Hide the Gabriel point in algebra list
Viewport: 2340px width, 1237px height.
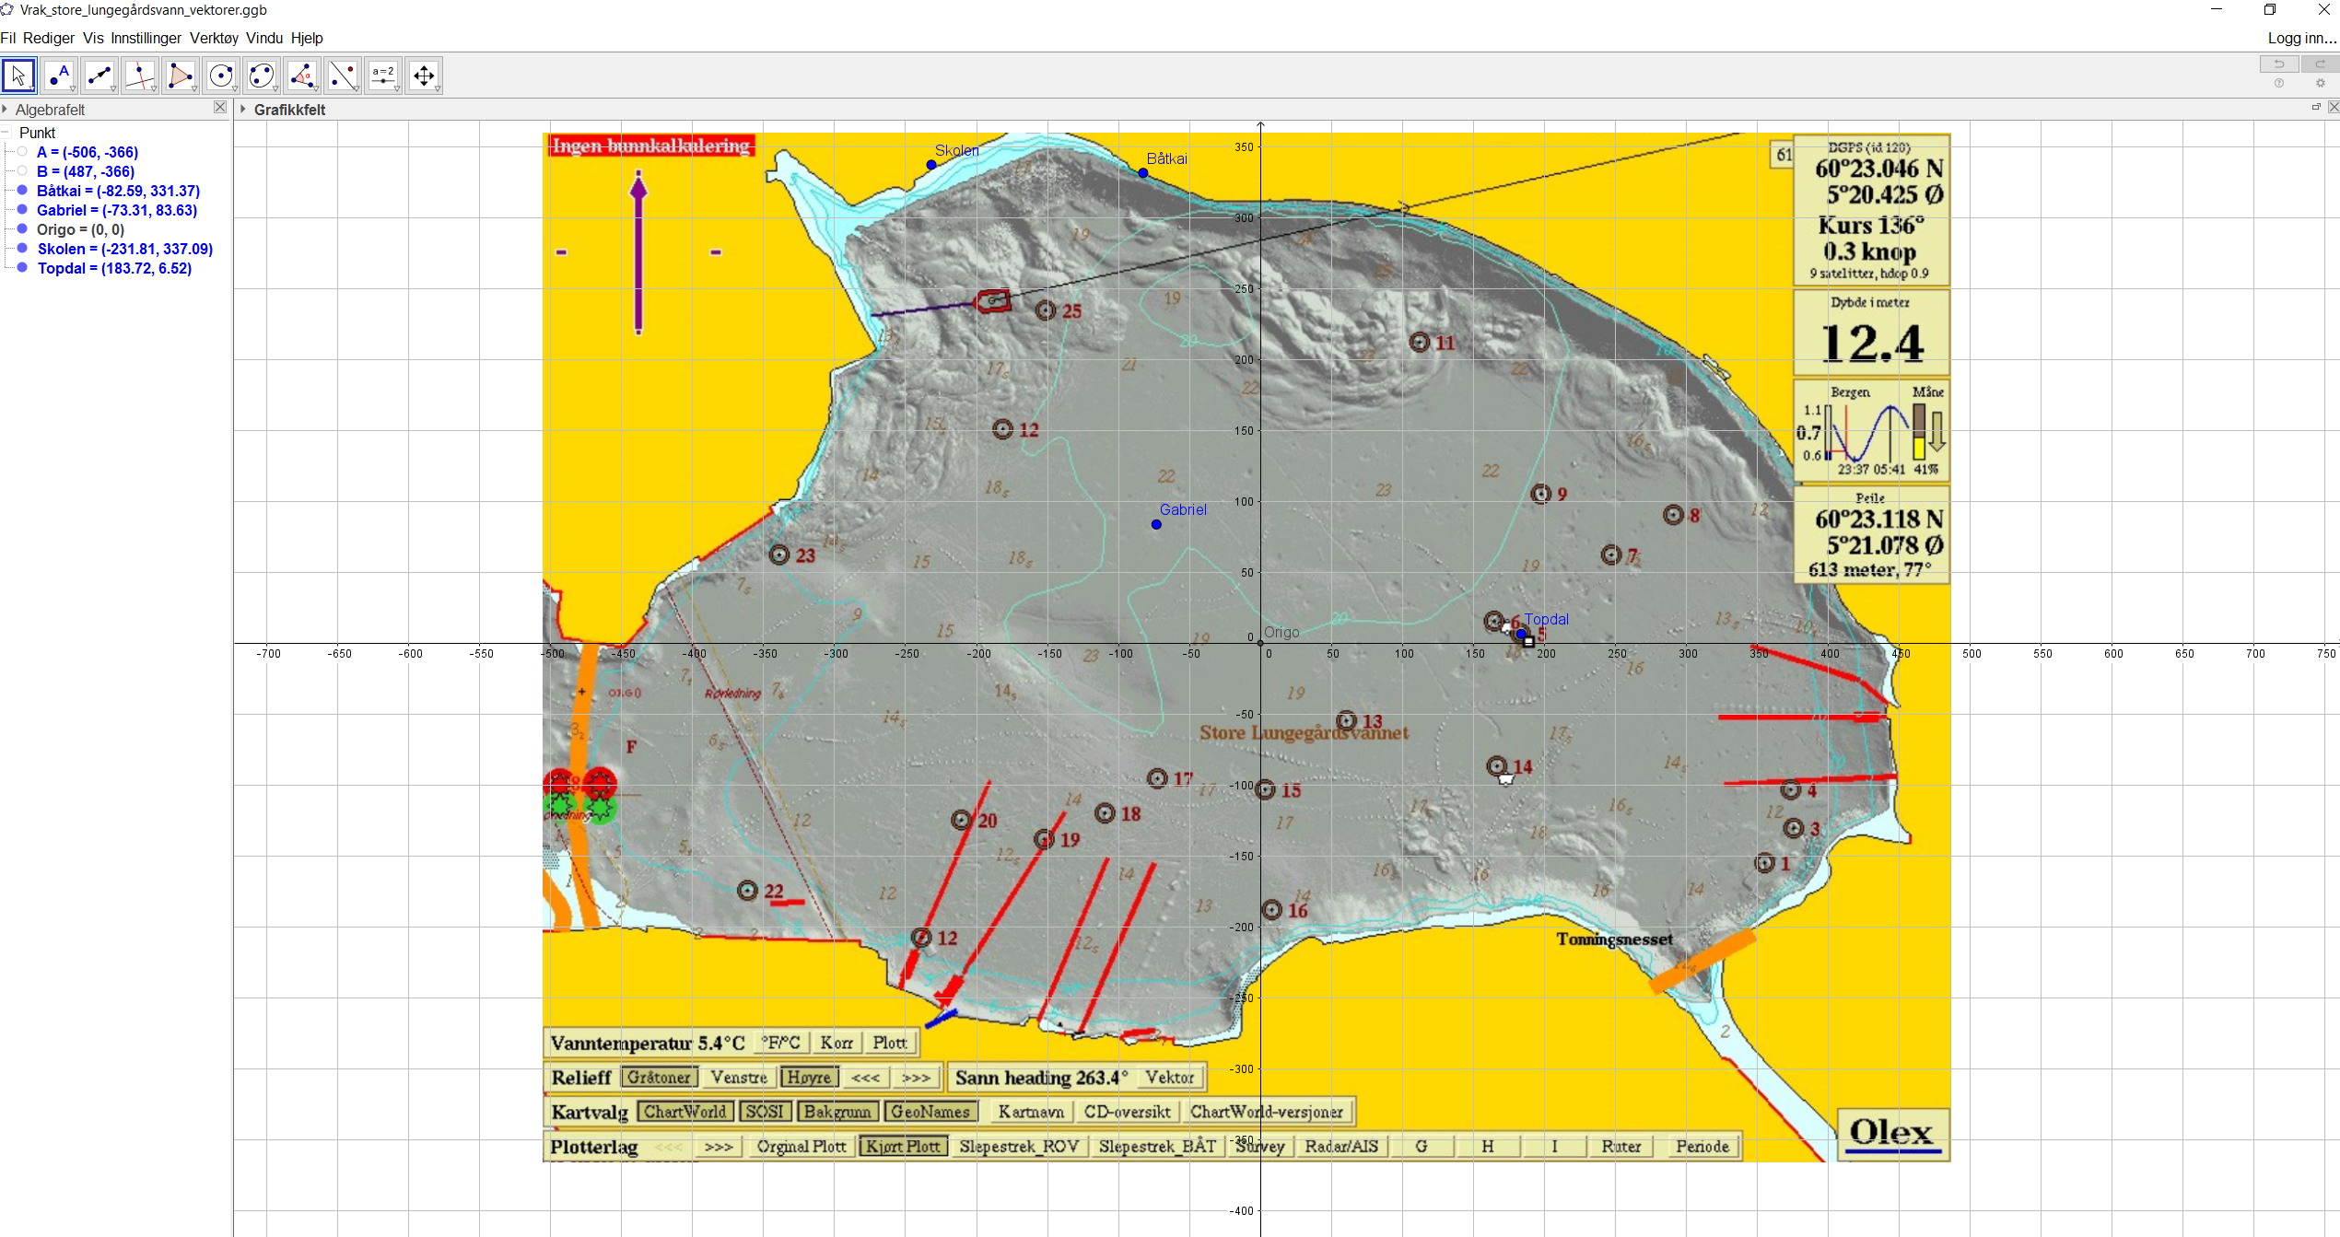tap(22, 210)
